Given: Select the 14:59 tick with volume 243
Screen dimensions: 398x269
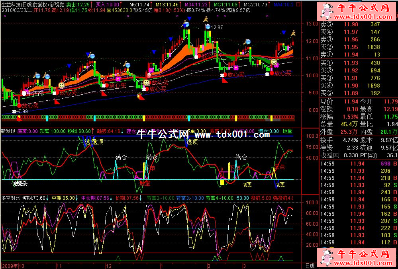Looking at the screenshot, I should coord(359,193).
